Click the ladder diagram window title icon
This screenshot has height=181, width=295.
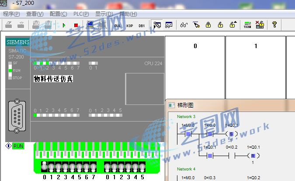tap(171, 105)
